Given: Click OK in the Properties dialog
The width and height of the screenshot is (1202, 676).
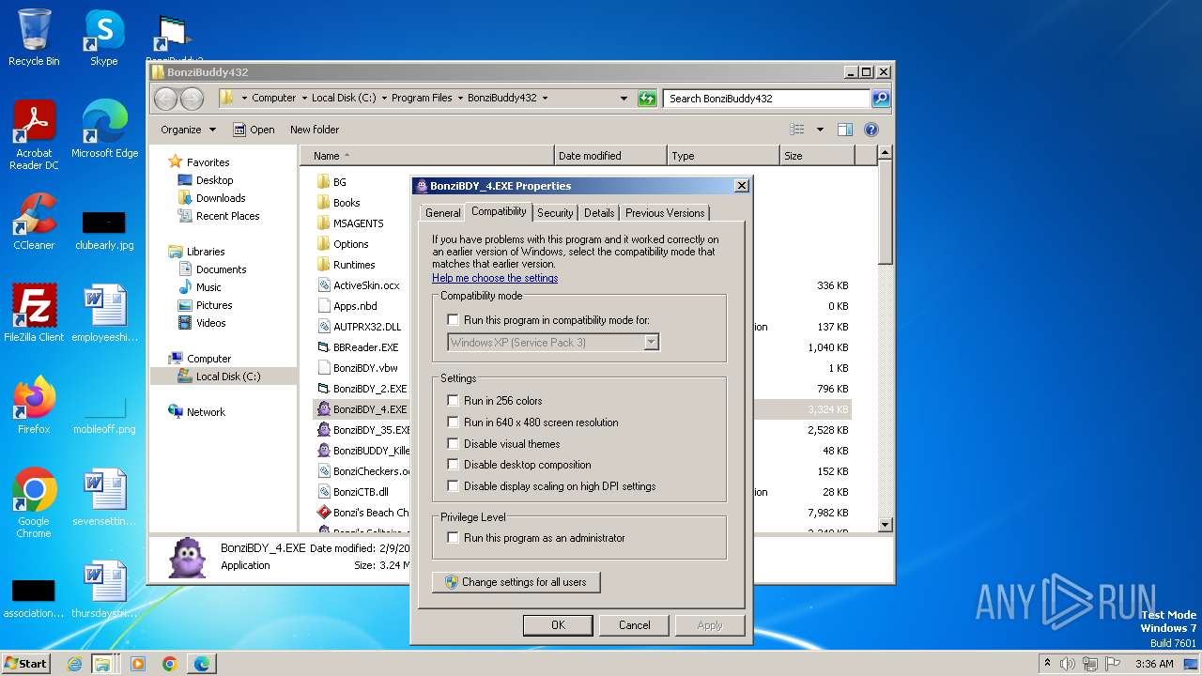Looking at the screenshot, I should coord(558,625).
